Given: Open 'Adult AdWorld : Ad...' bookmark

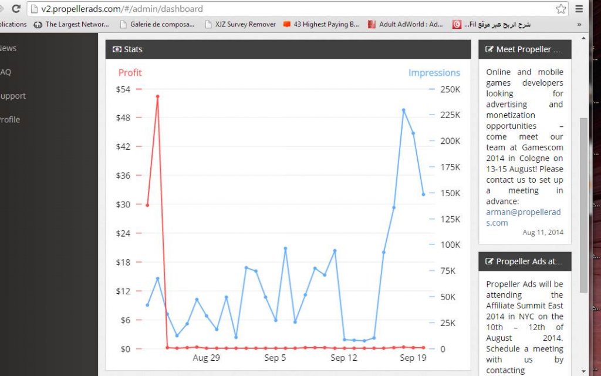Looking at the screenshot, I should click(405, 25).
